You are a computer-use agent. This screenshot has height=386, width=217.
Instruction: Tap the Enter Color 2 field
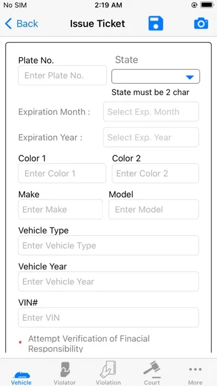[156, 173]
